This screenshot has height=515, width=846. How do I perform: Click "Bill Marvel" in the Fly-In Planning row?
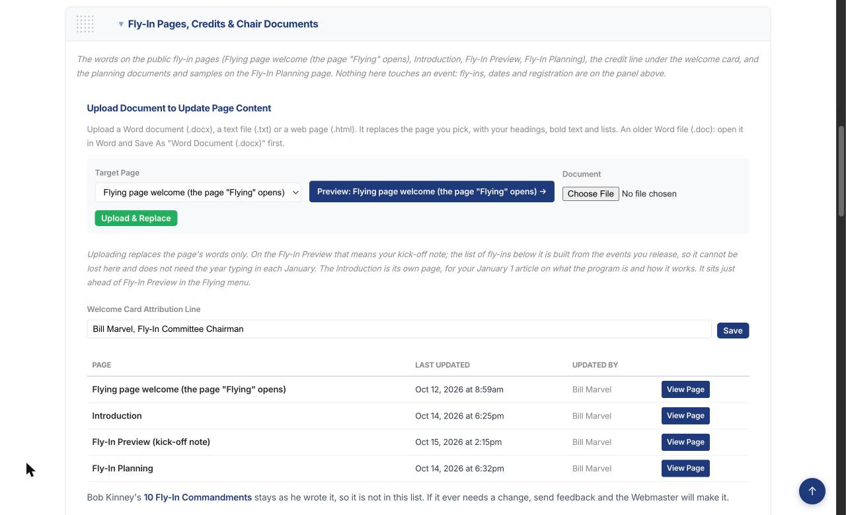click(x=592, y=469)
